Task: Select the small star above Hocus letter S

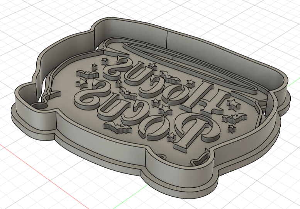Action: (x=104, y=60)
